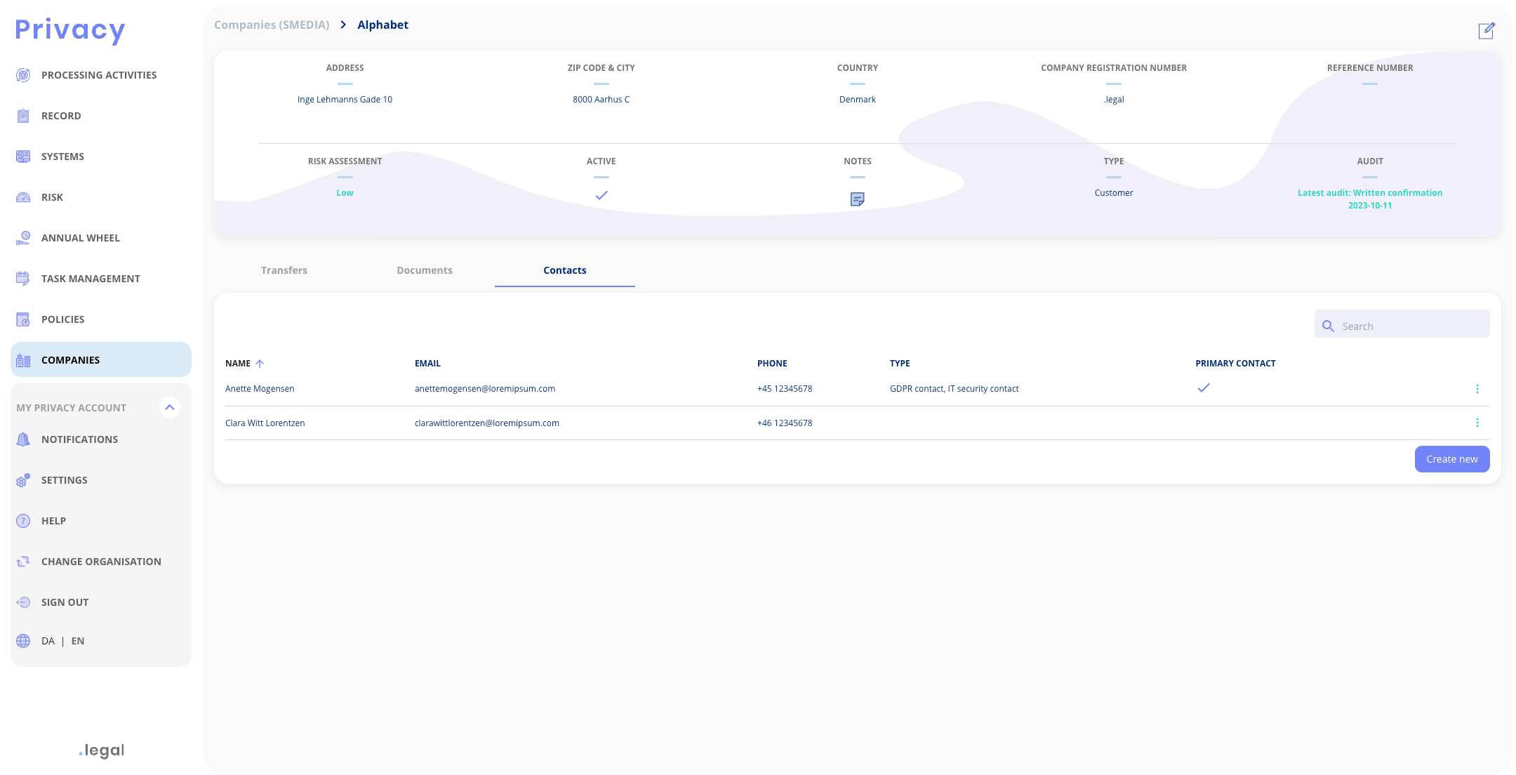The height and width of the screenshot is (775, 1516).
Task: Click the Phone column header
Action: [x=772, y=364]
